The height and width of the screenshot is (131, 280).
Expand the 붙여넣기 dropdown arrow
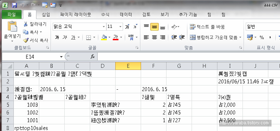click(x=12, y=41)
